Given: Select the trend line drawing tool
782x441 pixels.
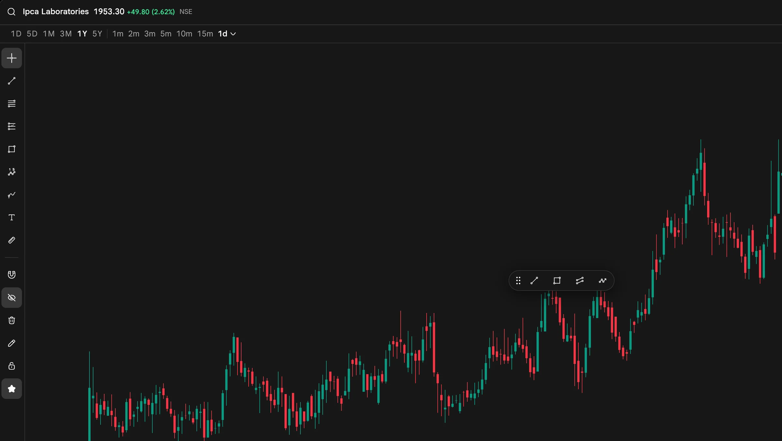Looking at the screenshot, I should pos(12,81).
